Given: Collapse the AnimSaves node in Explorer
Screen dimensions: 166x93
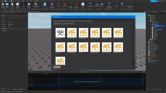Looking at the screenshot, I should point(150,24).
